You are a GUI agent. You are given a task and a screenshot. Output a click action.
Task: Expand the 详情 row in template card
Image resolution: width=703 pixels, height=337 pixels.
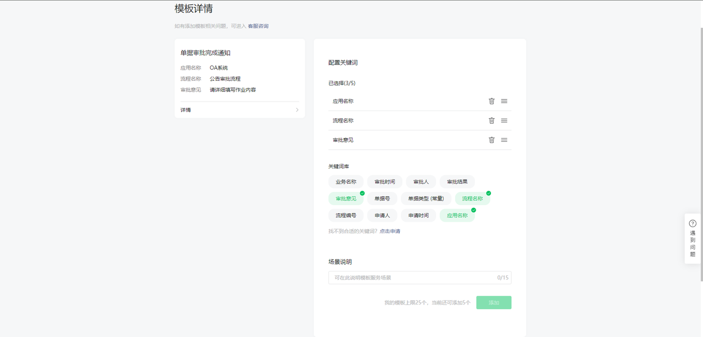click(239, 110)
